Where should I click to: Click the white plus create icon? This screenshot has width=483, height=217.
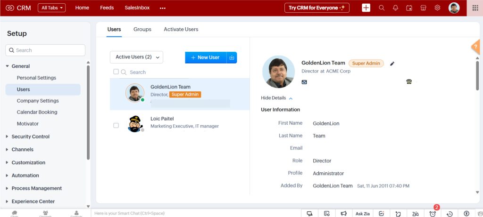[366, 8]
